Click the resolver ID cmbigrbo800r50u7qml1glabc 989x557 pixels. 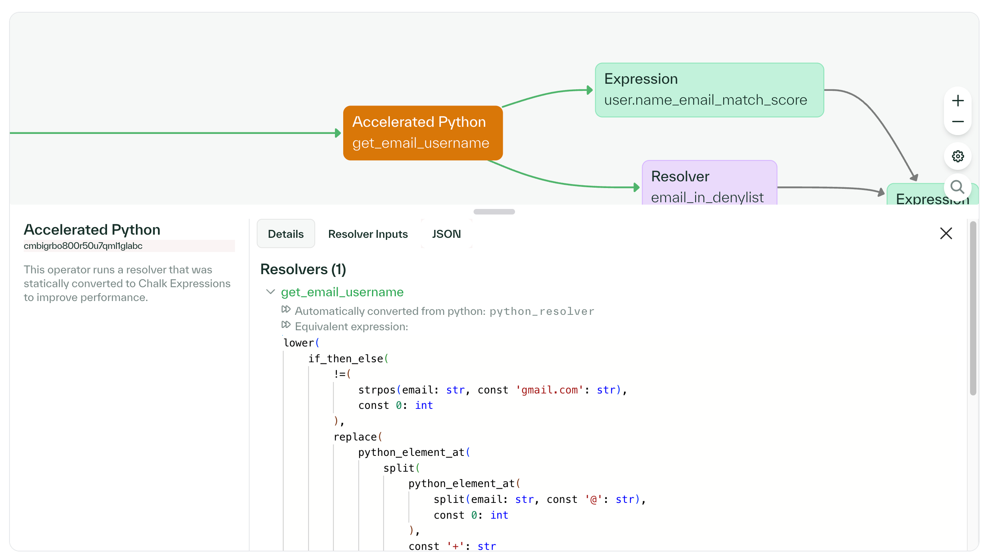pos(83,245)
